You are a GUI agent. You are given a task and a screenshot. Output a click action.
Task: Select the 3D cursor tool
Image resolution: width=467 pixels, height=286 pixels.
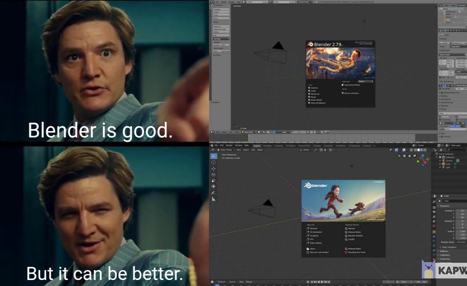pyautogui.click(x=214, y=163)
